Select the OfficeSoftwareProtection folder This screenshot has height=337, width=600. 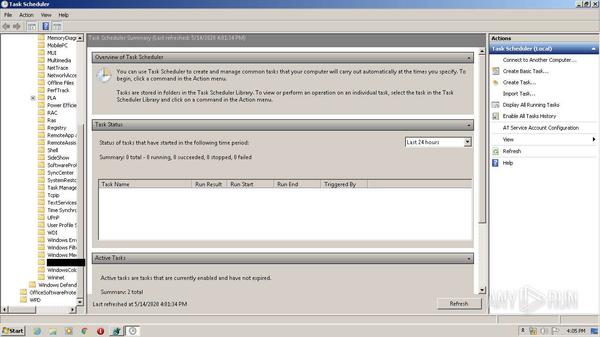click(x=52, y=293)
